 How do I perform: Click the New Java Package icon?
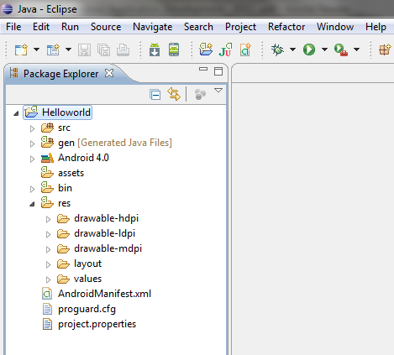click(385, 50)
